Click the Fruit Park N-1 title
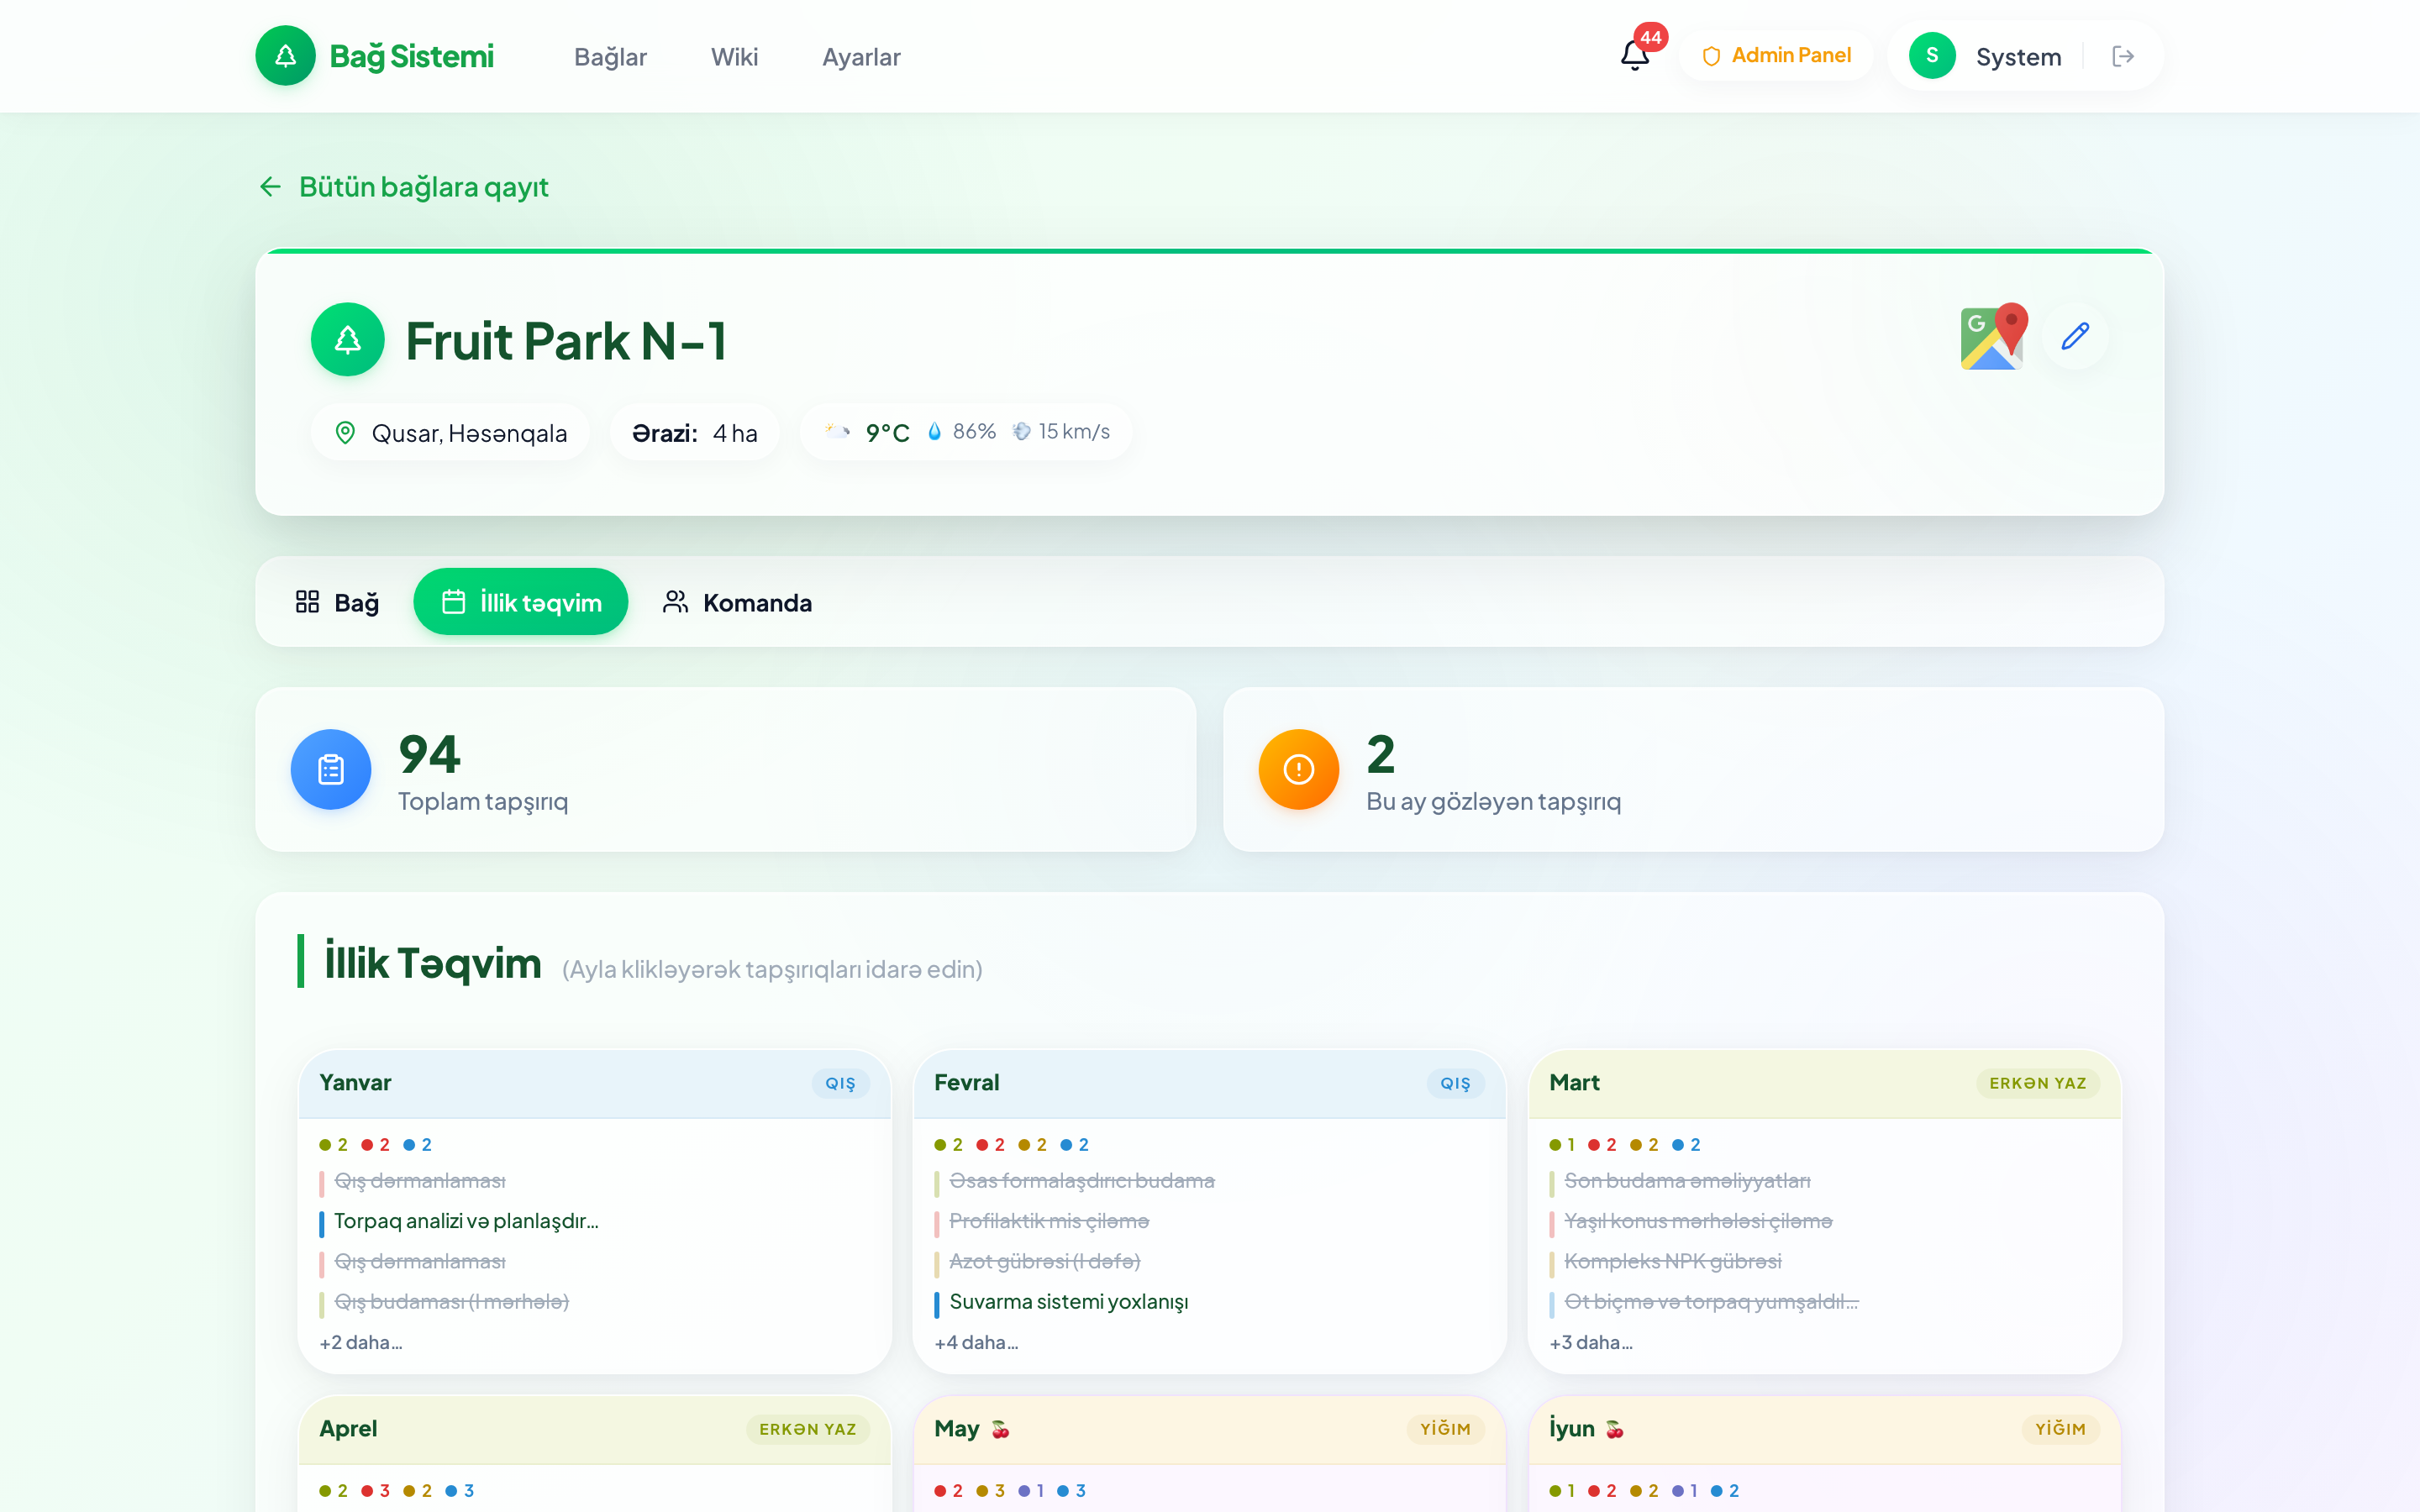Image resolution: width=2420 pixels, height=1512 pixels. click(566, 341)
